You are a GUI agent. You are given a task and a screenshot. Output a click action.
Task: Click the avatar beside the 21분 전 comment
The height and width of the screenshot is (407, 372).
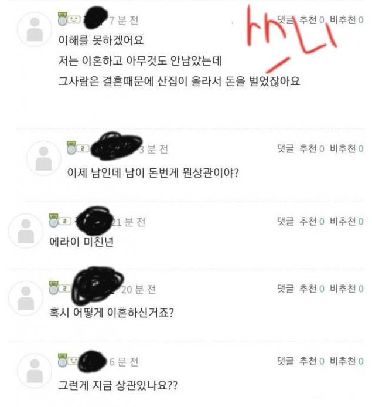point(26,230)
